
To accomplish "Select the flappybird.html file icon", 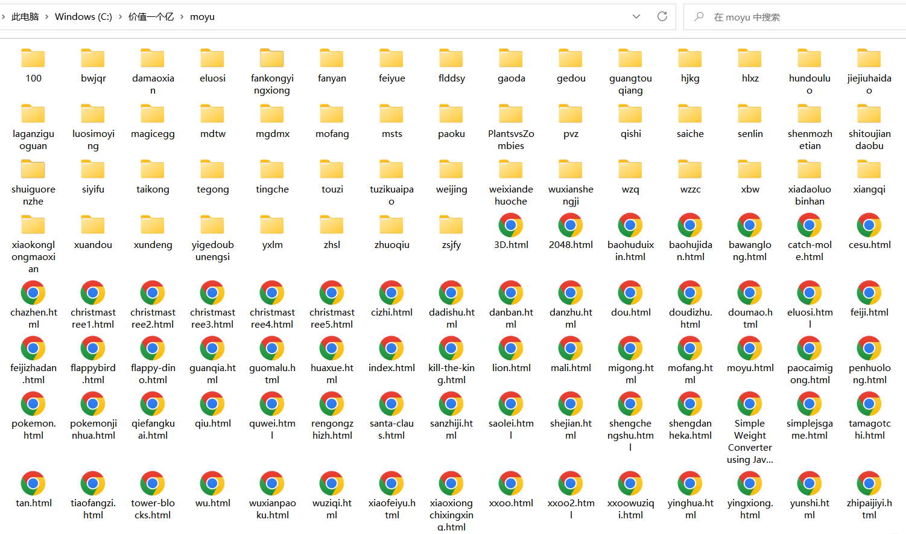I will 93,348.
